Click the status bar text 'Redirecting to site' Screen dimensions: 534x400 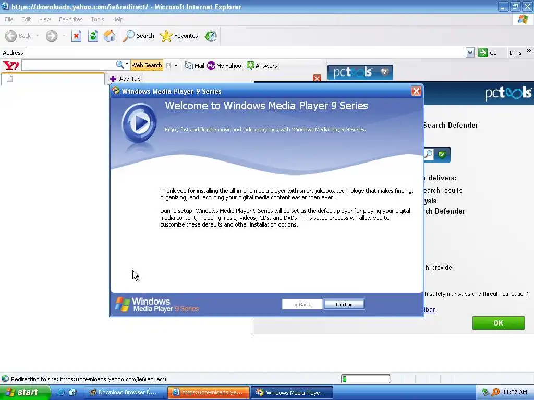89,379
